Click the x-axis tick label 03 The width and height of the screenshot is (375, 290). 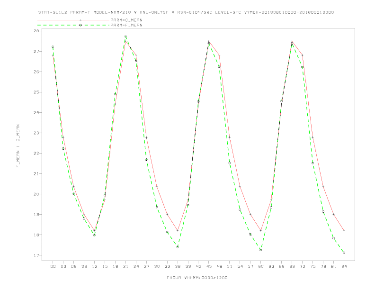[x=63, y=266]
